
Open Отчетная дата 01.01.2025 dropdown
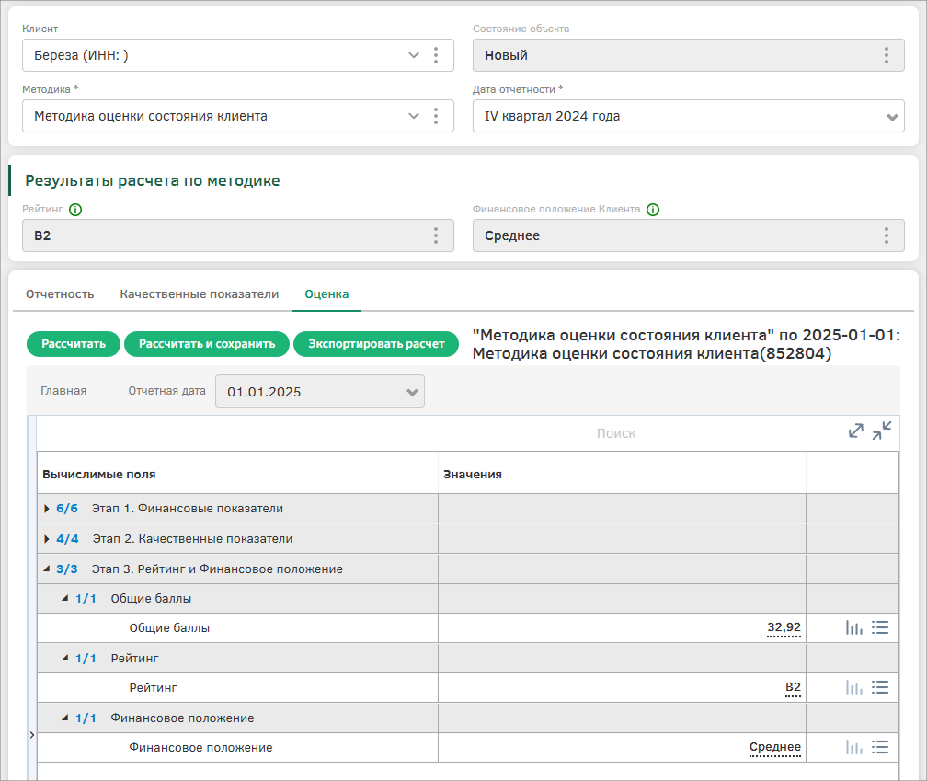(412, 392)
